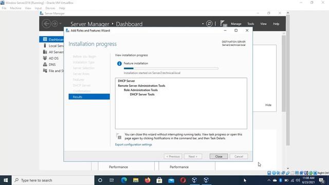Open the Help menu in Server Manager

(x=276, y=24)
